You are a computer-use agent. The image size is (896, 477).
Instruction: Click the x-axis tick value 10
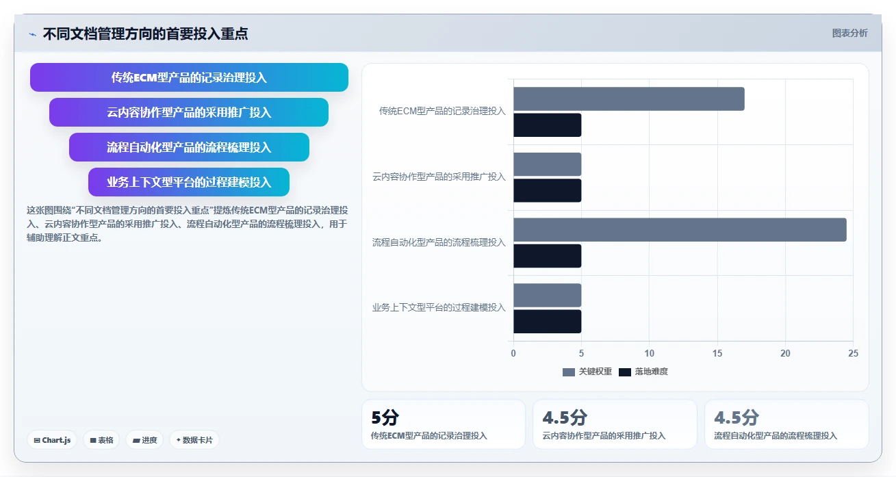pos(649,353)
